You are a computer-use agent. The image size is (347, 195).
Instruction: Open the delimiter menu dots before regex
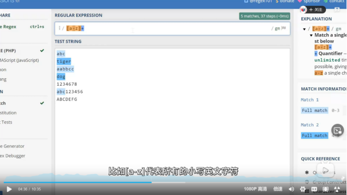tap(59, 28)
